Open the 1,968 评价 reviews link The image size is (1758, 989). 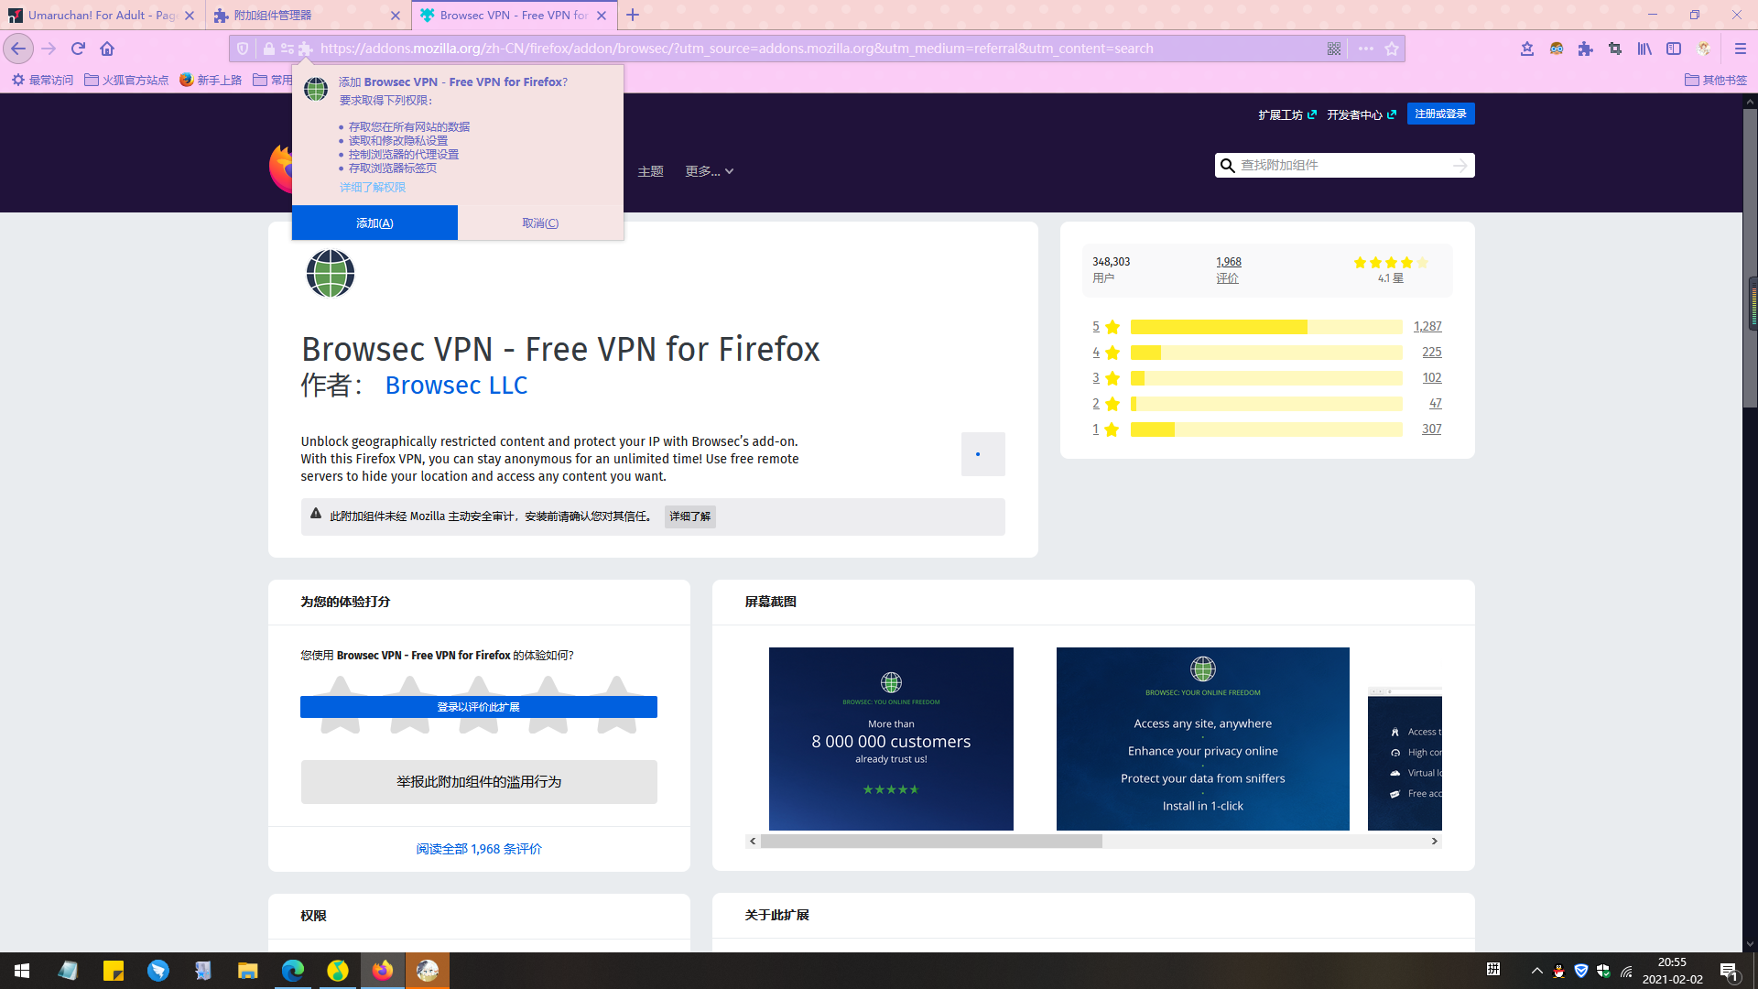click(x=1228, y=269)
